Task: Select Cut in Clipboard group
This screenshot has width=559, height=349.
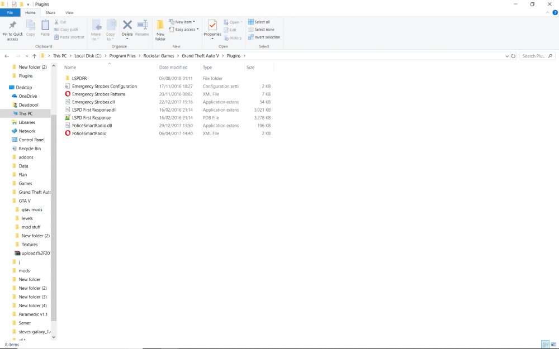Action: click(60, 22)
